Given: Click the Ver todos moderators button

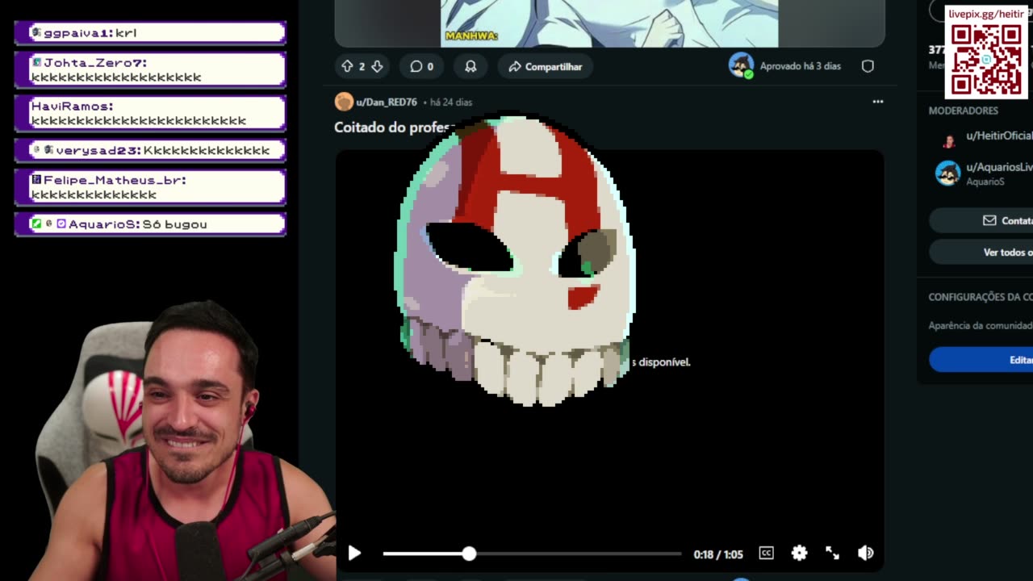Looking at the screenshot, I should tap(981, 252).
